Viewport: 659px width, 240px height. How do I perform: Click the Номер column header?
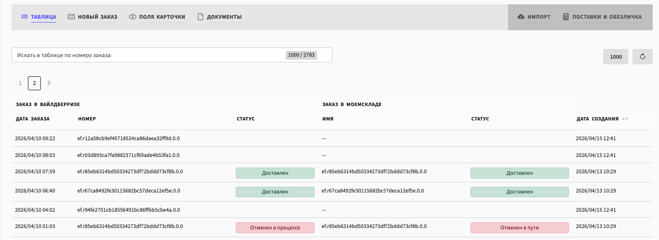point(87,119)
